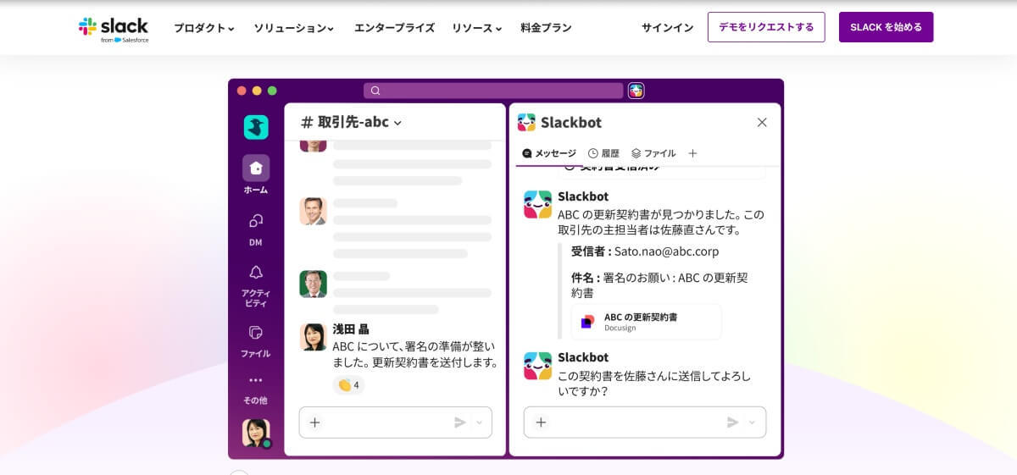Click the user profile avatar in sidebar

pos(256,433)
